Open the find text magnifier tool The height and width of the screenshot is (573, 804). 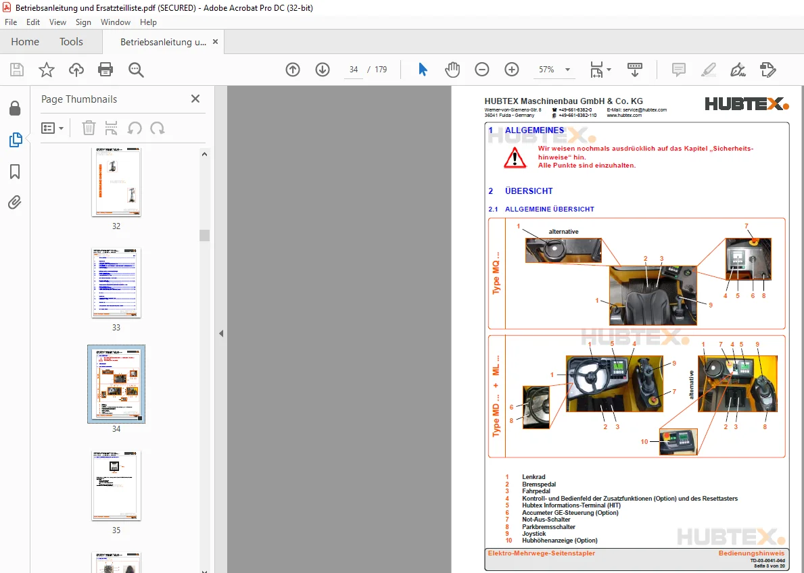click(x=136, y=70)
